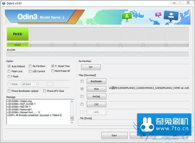Enable Phone Bootloader Update checkbox

(9, 91)
